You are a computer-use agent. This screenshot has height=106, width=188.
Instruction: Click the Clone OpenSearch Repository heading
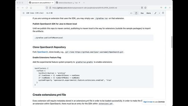click(x=49, y=47)
